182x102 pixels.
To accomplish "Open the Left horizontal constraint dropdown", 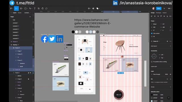I will [x=163, y=55].
